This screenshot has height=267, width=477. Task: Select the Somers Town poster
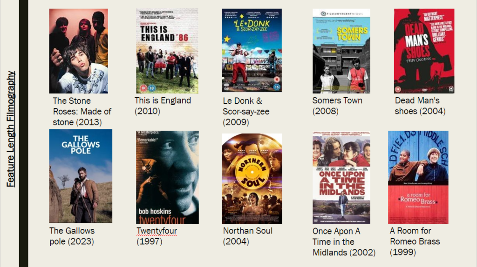(x=341, y=51)
